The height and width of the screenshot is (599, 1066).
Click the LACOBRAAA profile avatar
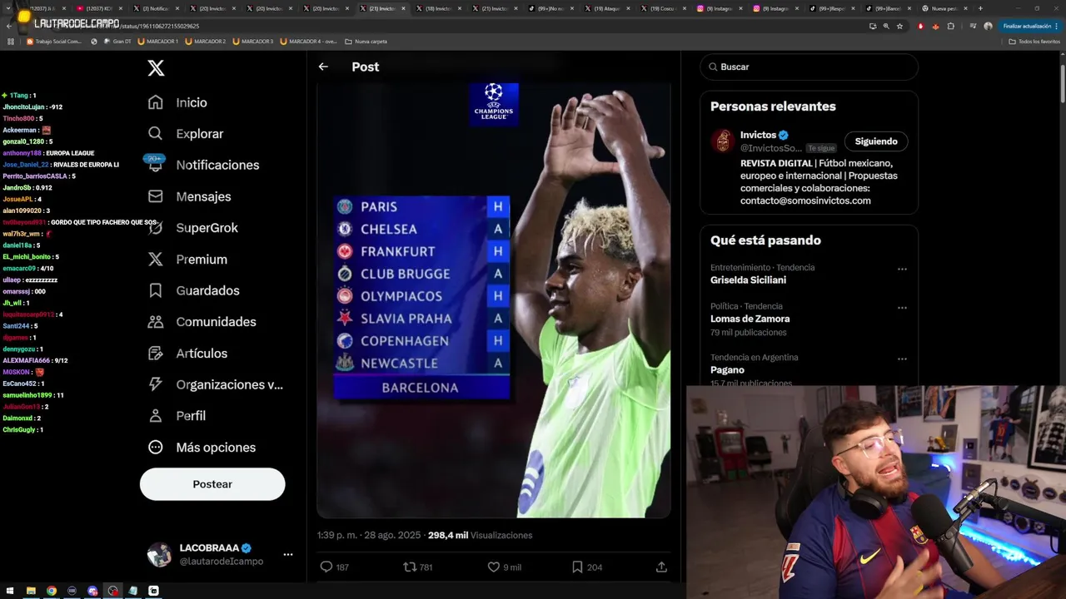click(x=159, y=554)
